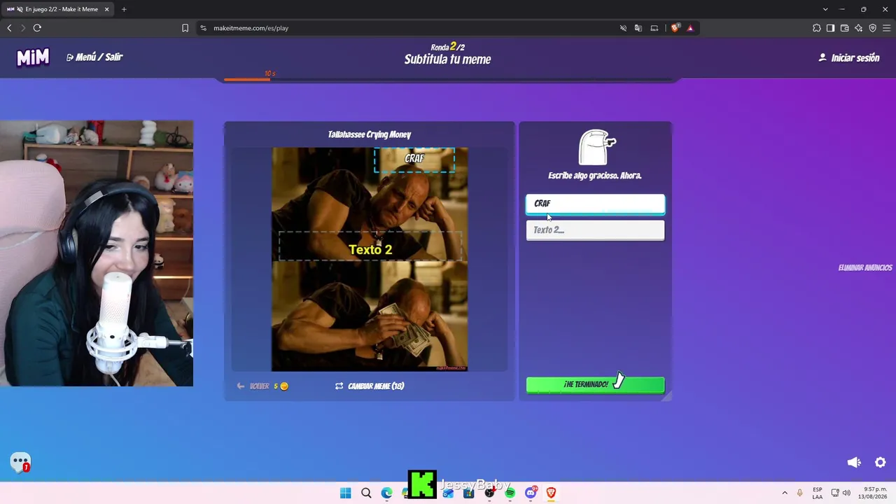
Task: Open the chat bubble with notification
Action: coord(20,462)
